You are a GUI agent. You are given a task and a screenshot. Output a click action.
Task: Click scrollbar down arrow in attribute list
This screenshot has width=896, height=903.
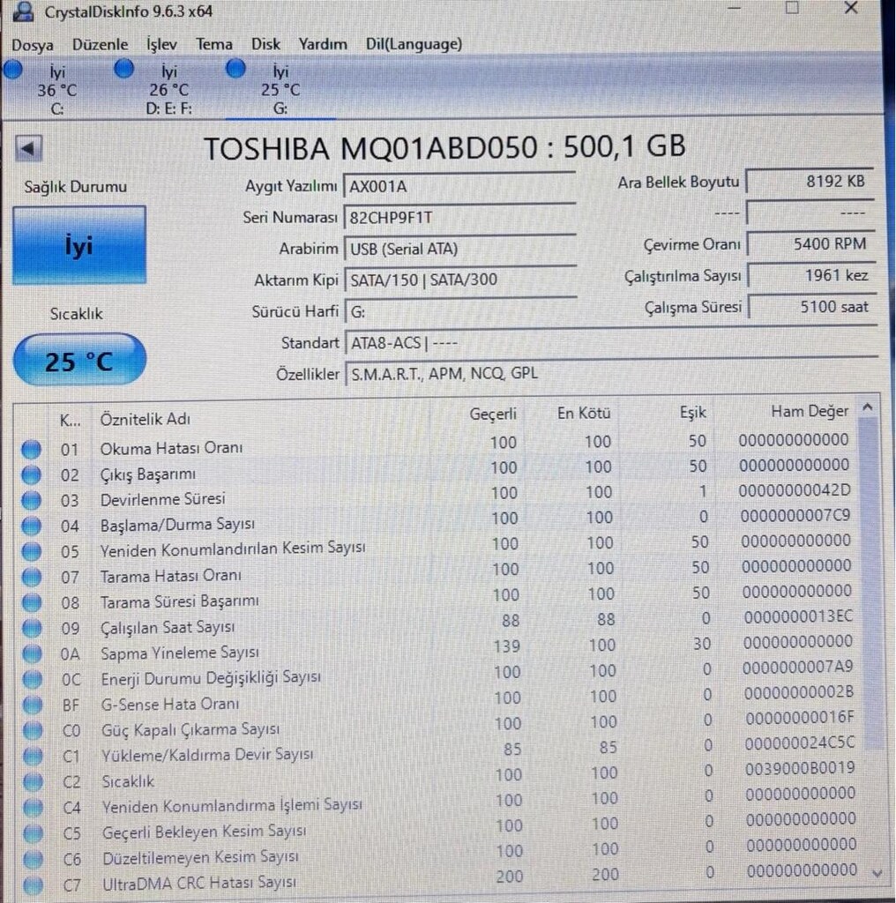click(877, 874)
